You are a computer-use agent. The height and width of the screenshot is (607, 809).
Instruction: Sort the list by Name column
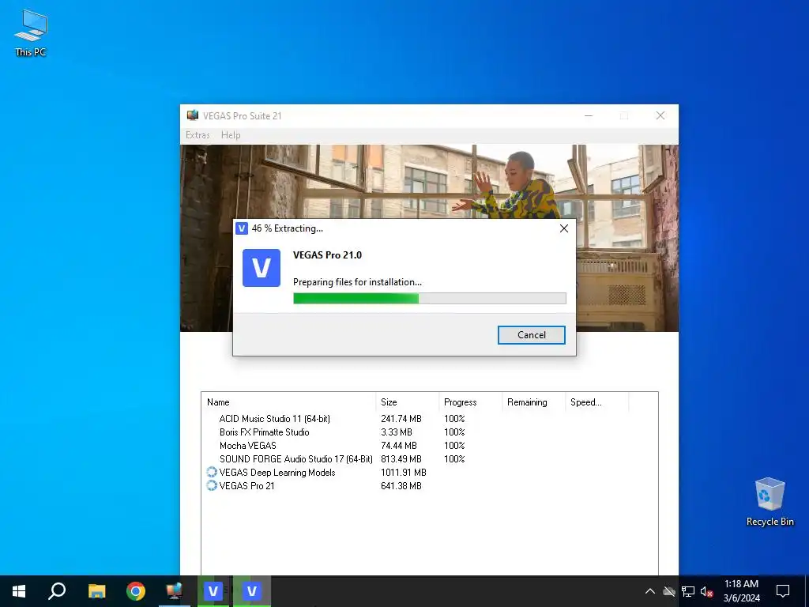289,402
